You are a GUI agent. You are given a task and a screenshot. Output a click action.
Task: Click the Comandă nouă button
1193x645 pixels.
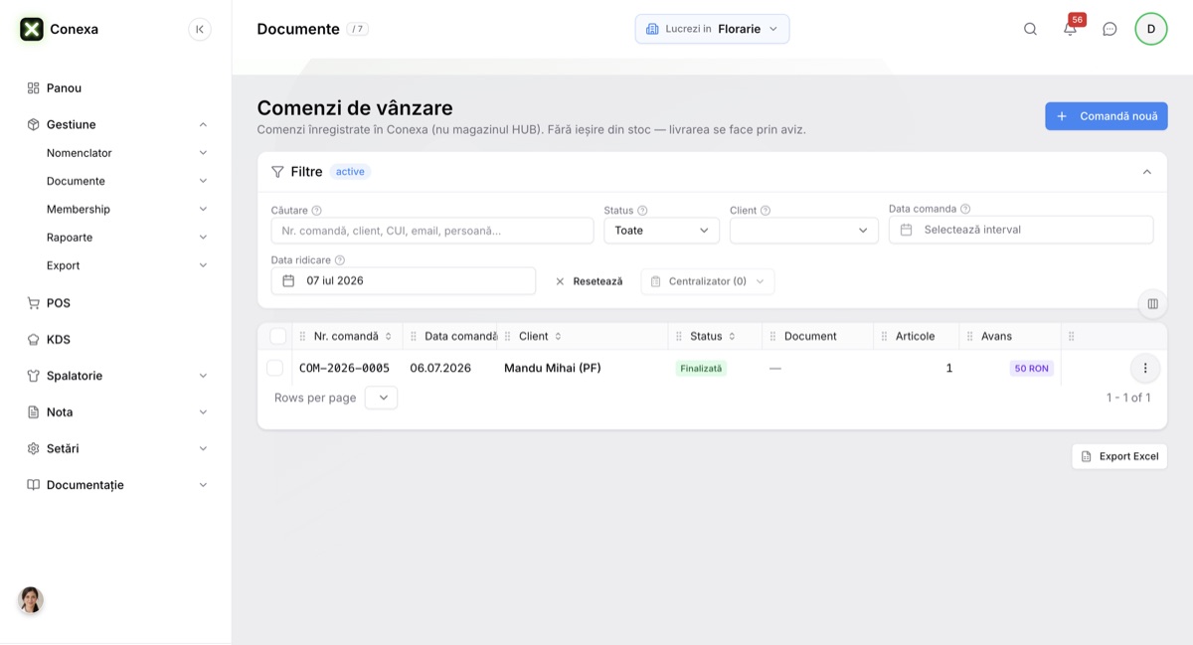point(1107,116)
